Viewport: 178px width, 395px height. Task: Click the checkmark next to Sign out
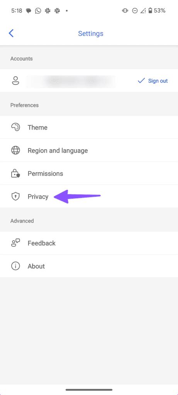(141, 81)
